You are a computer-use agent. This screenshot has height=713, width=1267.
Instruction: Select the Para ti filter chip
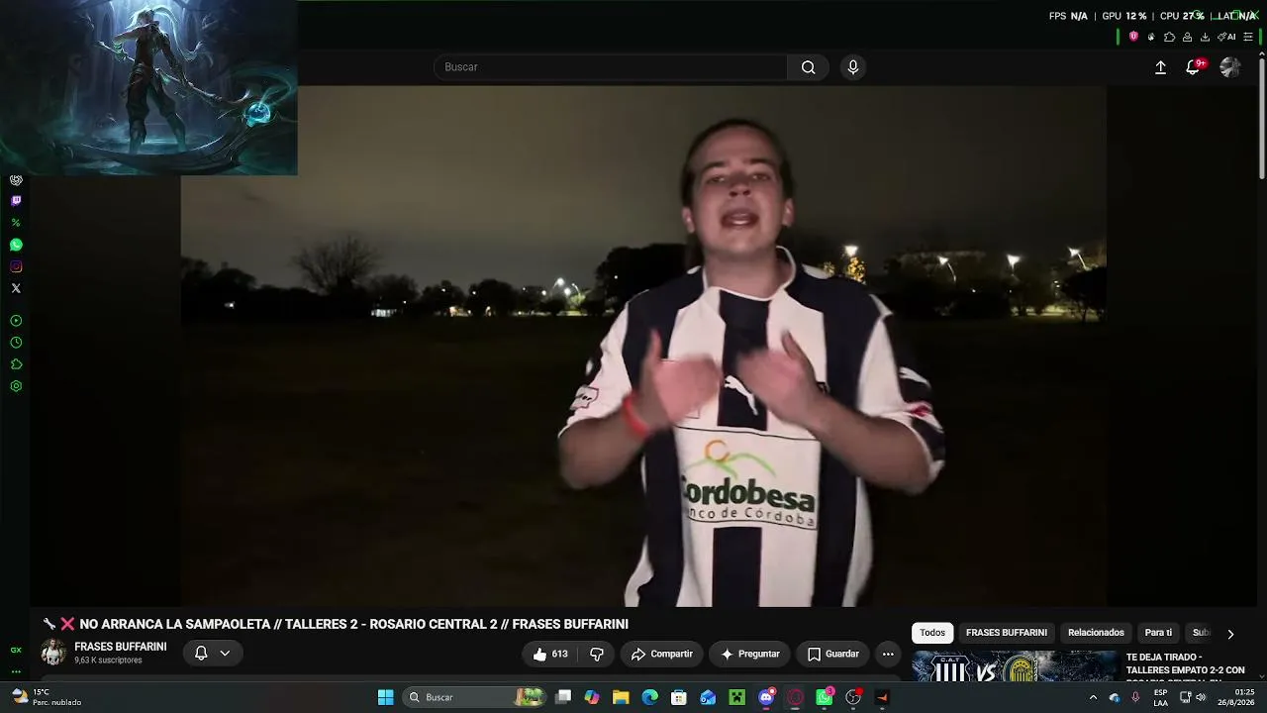pos(1158,633)
